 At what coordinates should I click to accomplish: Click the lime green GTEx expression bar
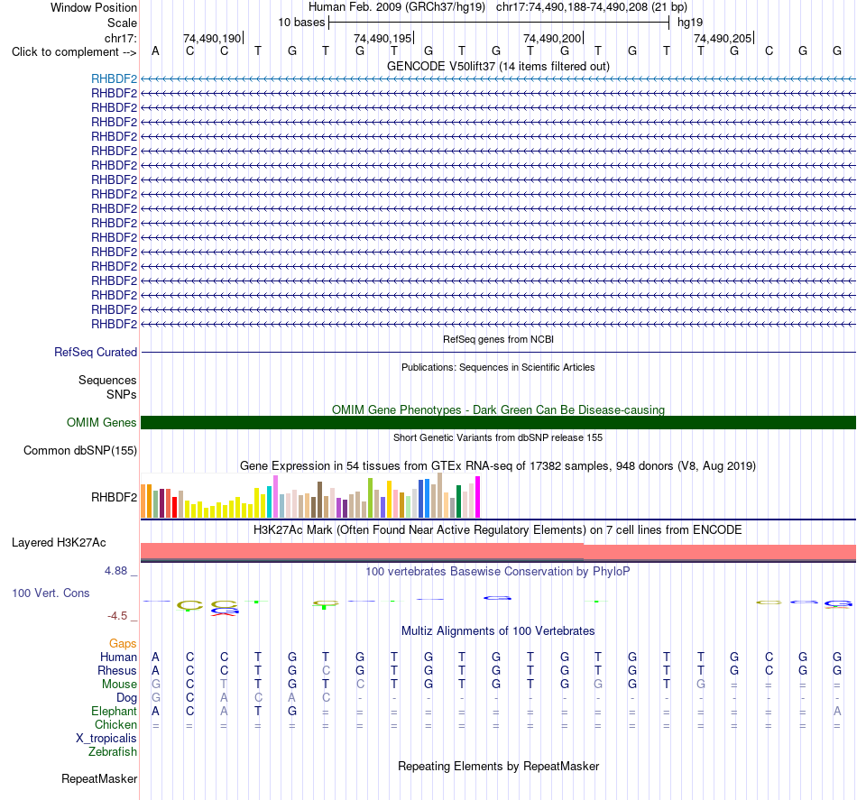(370, 498)
